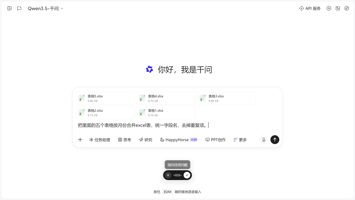Image resolution: width=355 pixels, height=200 pixels.
Task: Toggle the sidebar panel icon
Action: point(9,8)
